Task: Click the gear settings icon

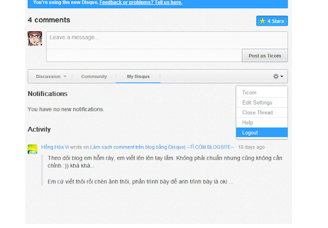Action: pos(276,76)
